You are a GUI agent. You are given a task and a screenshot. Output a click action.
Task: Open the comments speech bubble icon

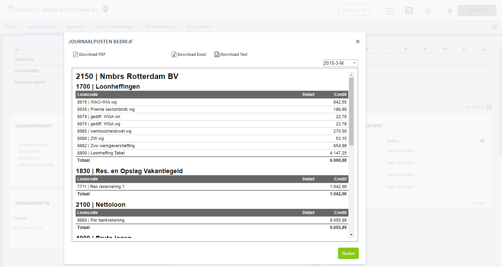[x=409, y=11]
